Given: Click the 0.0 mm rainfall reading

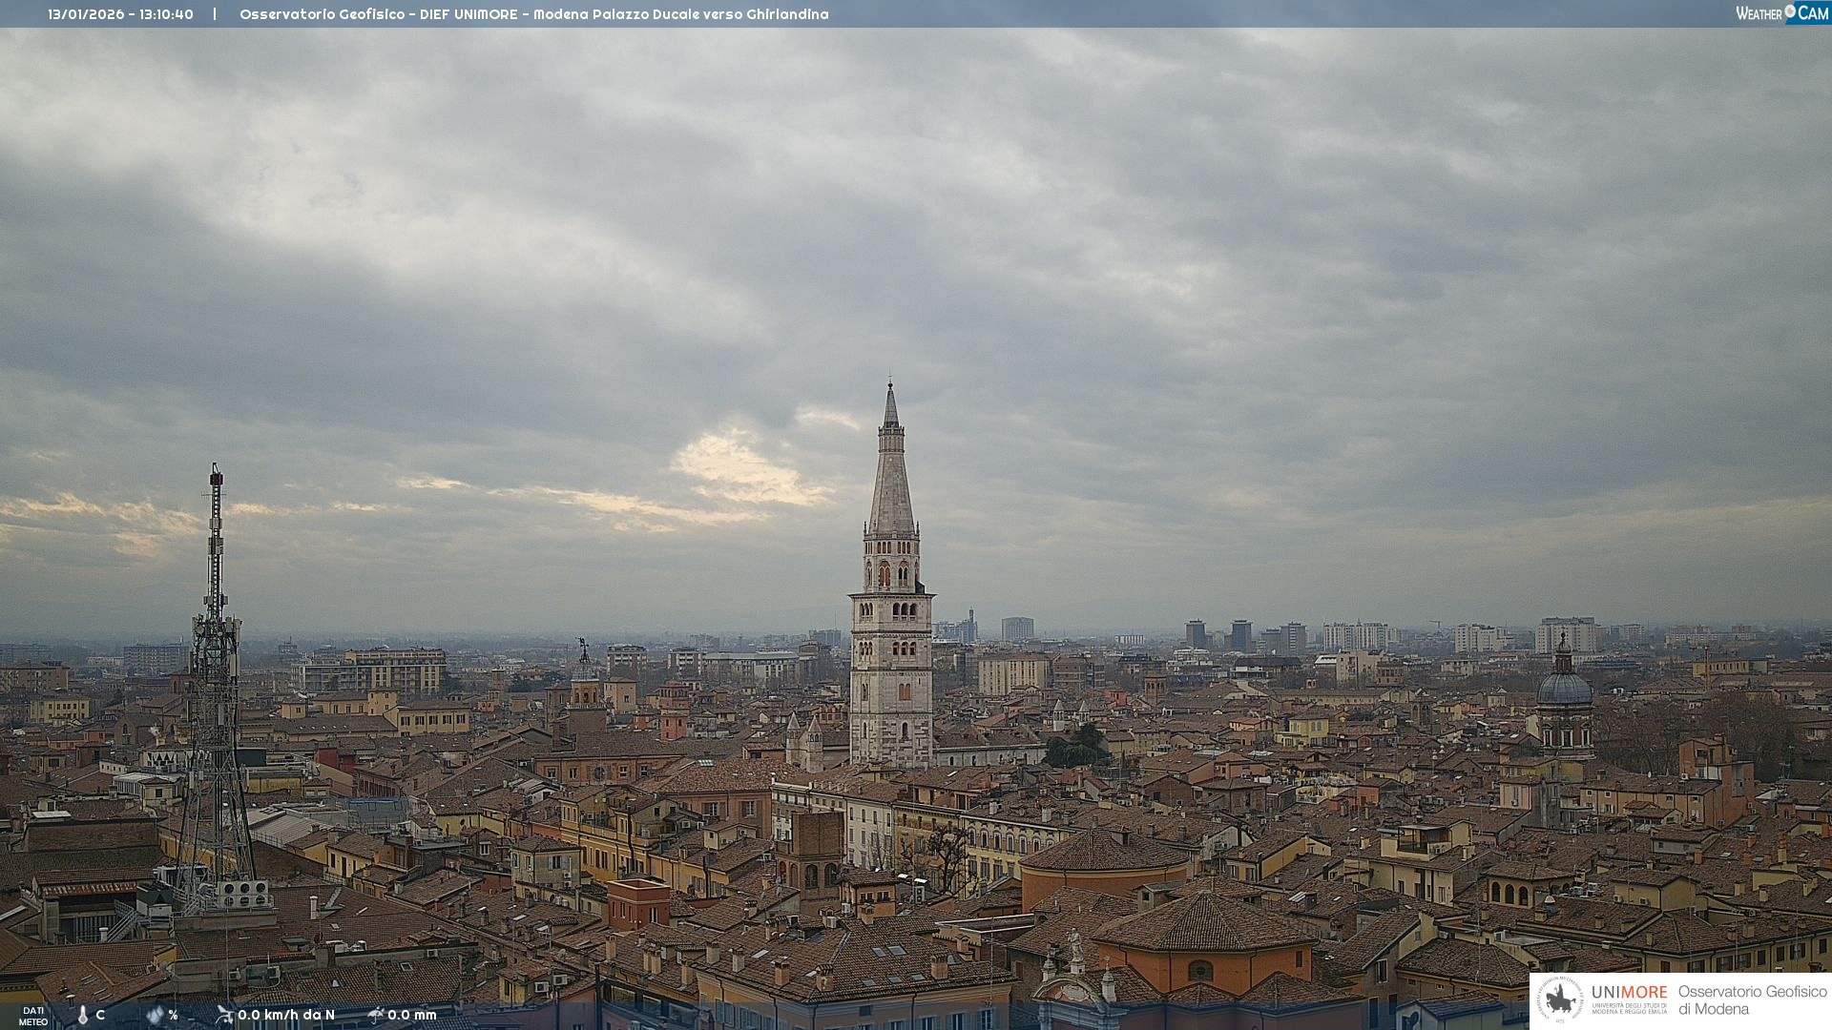Looking at the screenshot, I should (412, 1015).
